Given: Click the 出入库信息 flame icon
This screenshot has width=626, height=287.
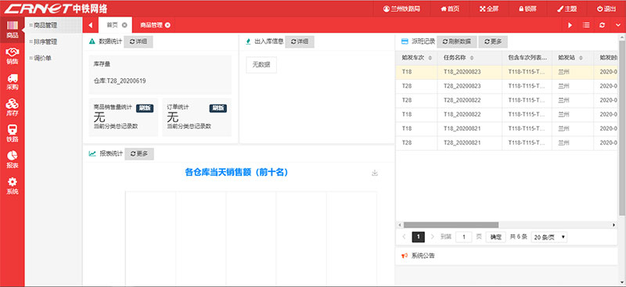Looking at the screenshot, I should (x=248, y=41).
